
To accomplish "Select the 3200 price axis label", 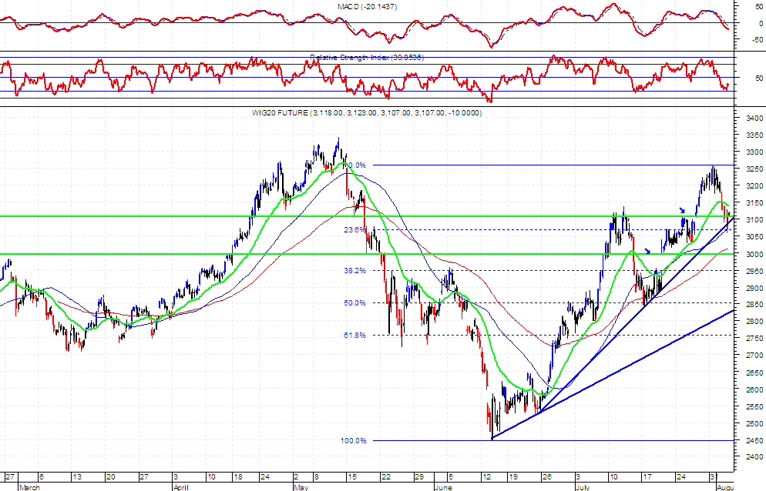I will (754, 186).
